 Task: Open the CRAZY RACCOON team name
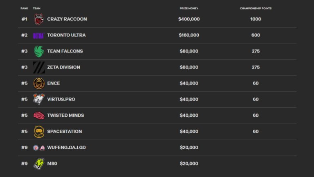(x=67, y=19)
